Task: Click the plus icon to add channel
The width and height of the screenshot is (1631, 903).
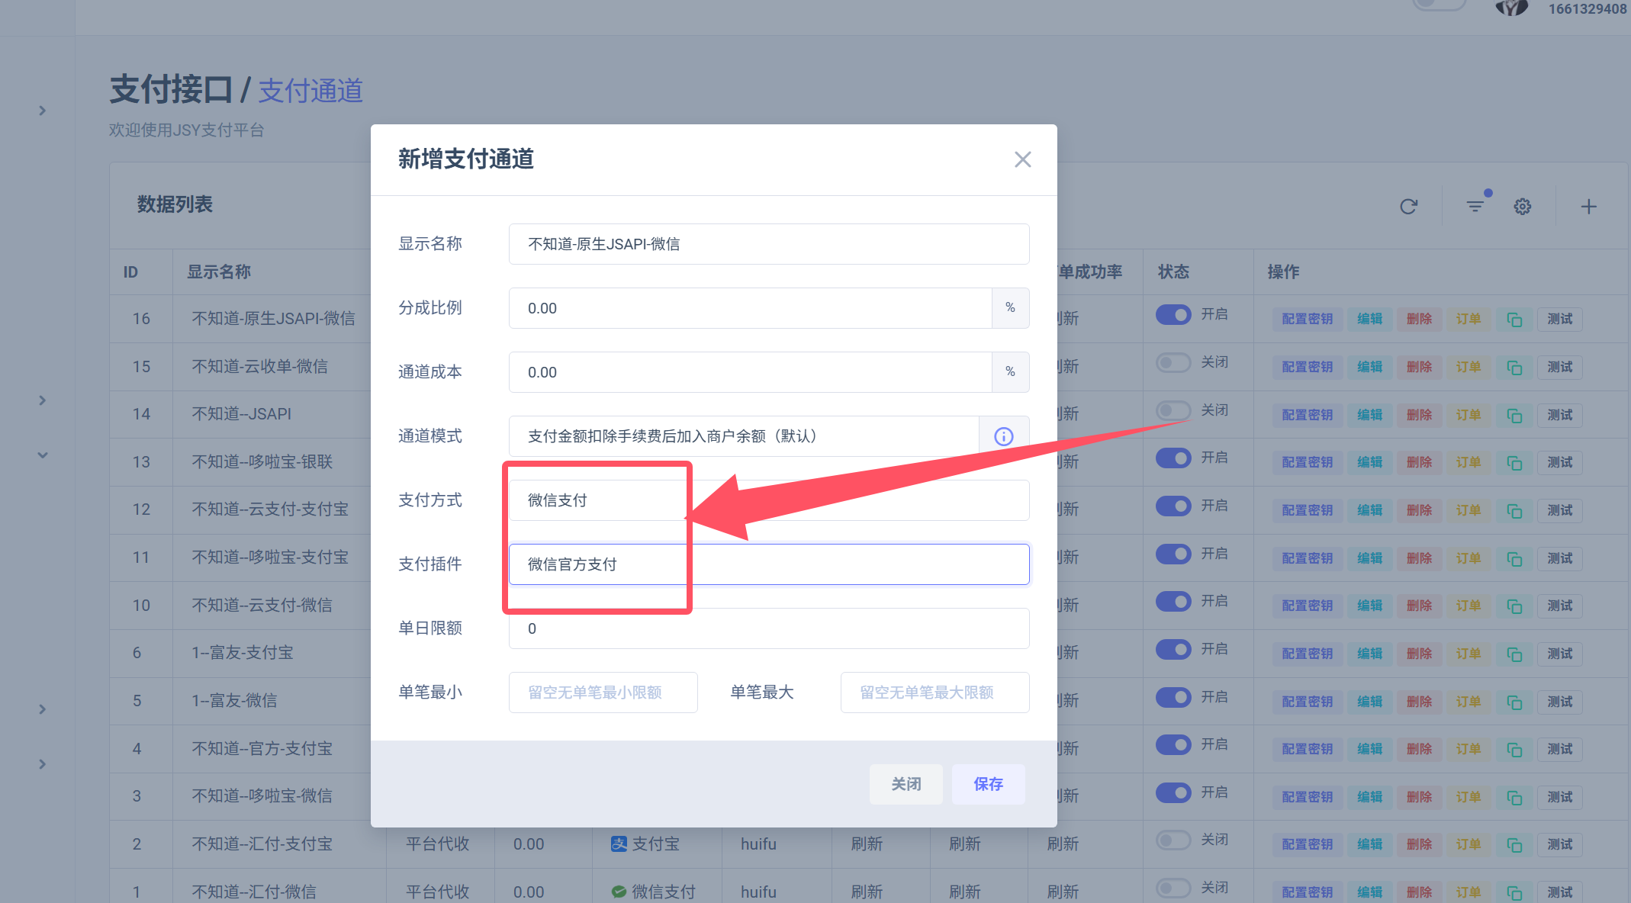Action: tap(1589, 207)
